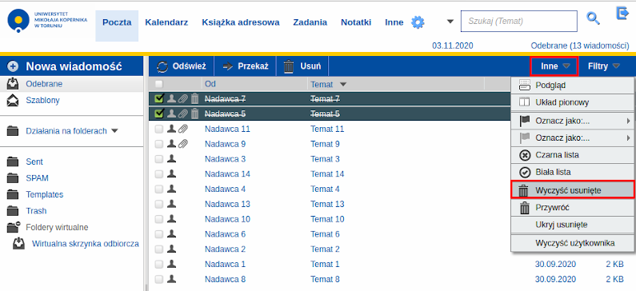Viewport: 636px width, 291px height.
Task: Click the Wirtualna skrzynka odbiorcza tray icon
Action: click(x=18, y=244)
